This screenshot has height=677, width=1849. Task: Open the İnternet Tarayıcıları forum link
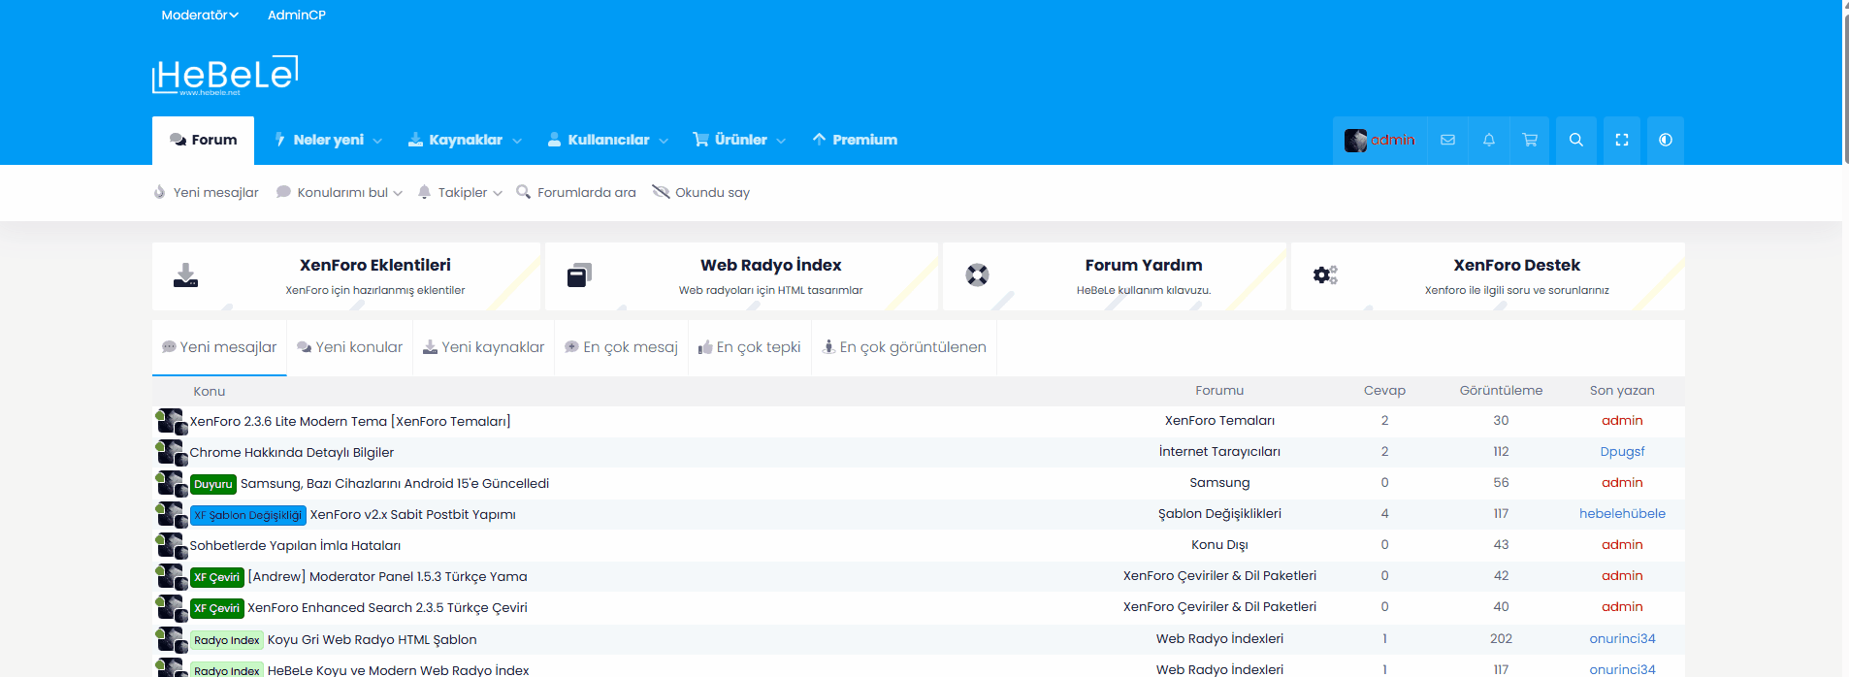[x=1219, y=452]
